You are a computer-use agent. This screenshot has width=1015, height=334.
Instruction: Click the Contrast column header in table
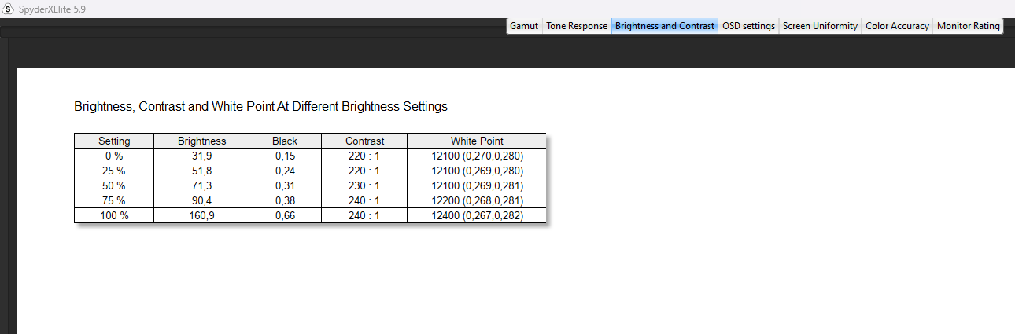point(364,141)
